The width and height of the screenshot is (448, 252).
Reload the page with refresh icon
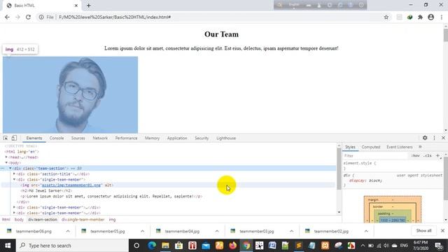pos(28,17)
